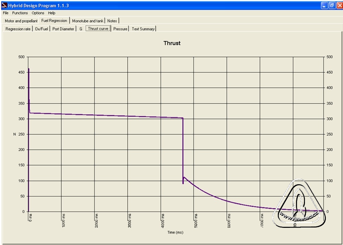
Task: Click the Thrust chart title
Action: point(172,43)
